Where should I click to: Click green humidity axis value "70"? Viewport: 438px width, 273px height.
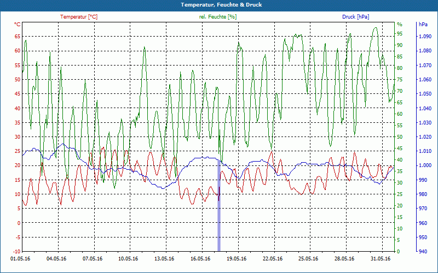400,91
